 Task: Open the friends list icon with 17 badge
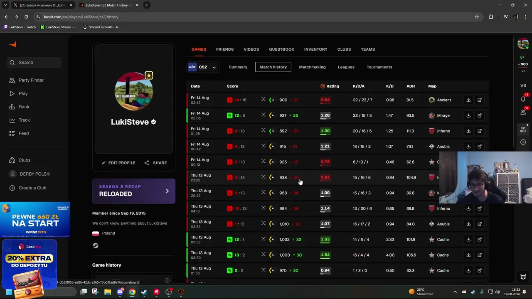pos(523,112)
